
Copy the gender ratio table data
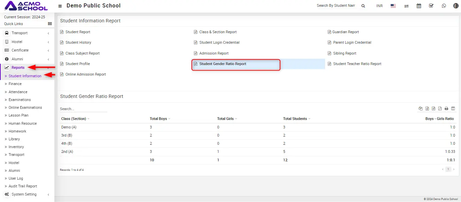(421, 108)
